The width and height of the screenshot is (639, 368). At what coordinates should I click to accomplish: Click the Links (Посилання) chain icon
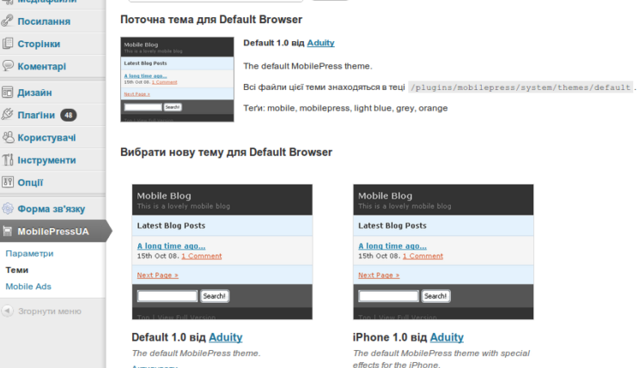(8, 21)
